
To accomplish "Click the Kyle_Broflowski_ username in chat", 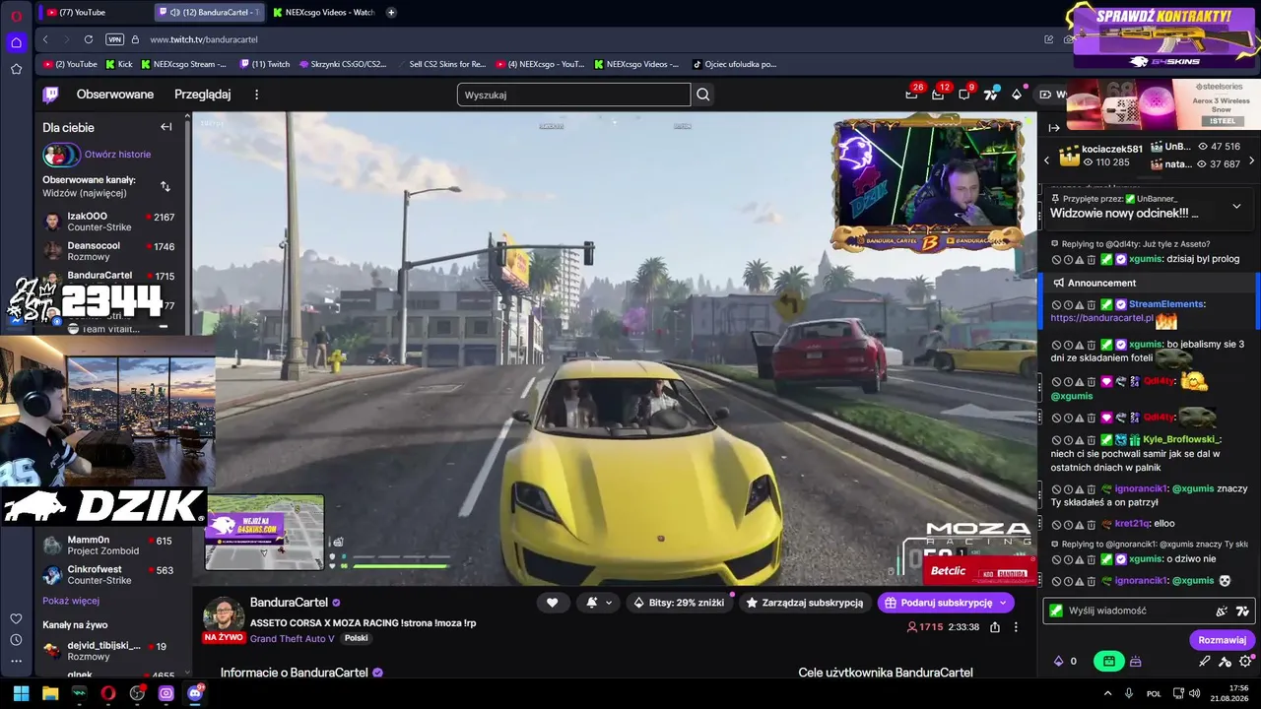I will (1182, 439).
